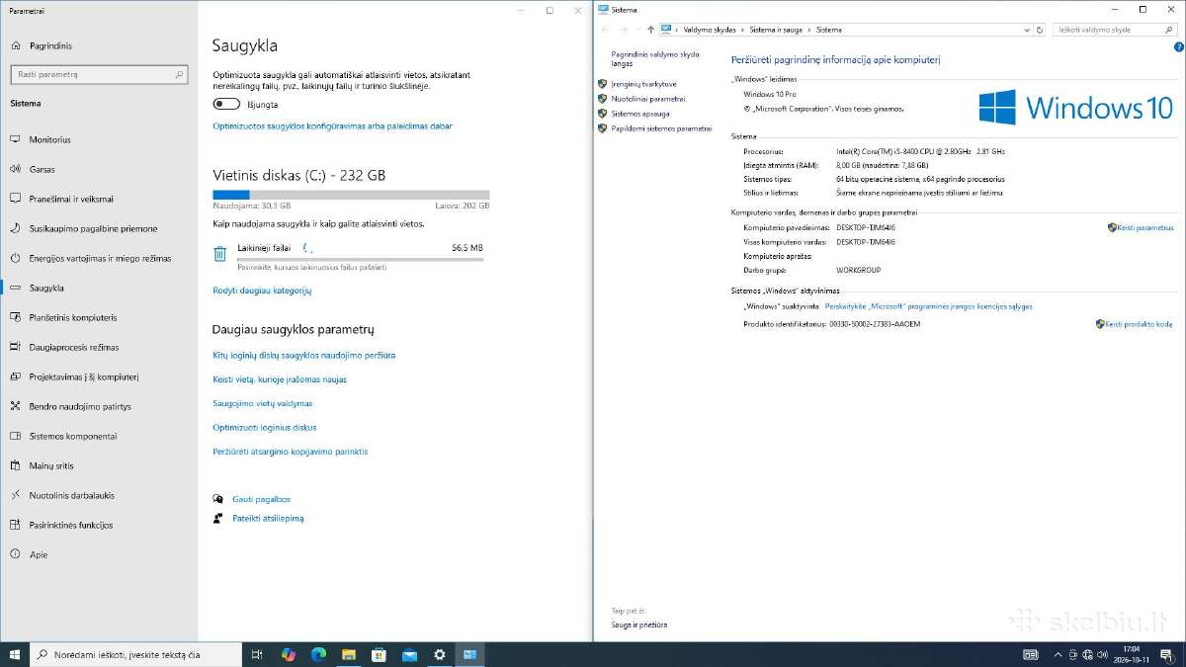Click Pateikti atsiliepimą feedback link
The width and height of the screenshot is (1186, 667).
pyautogui.click(x=268, y=518)
